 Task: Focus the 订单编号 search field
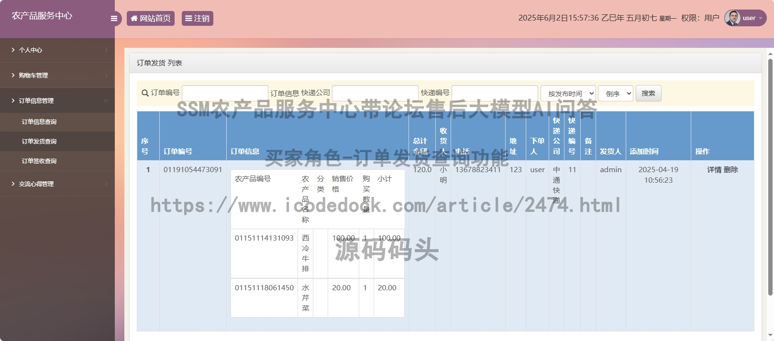click(225, 93)
